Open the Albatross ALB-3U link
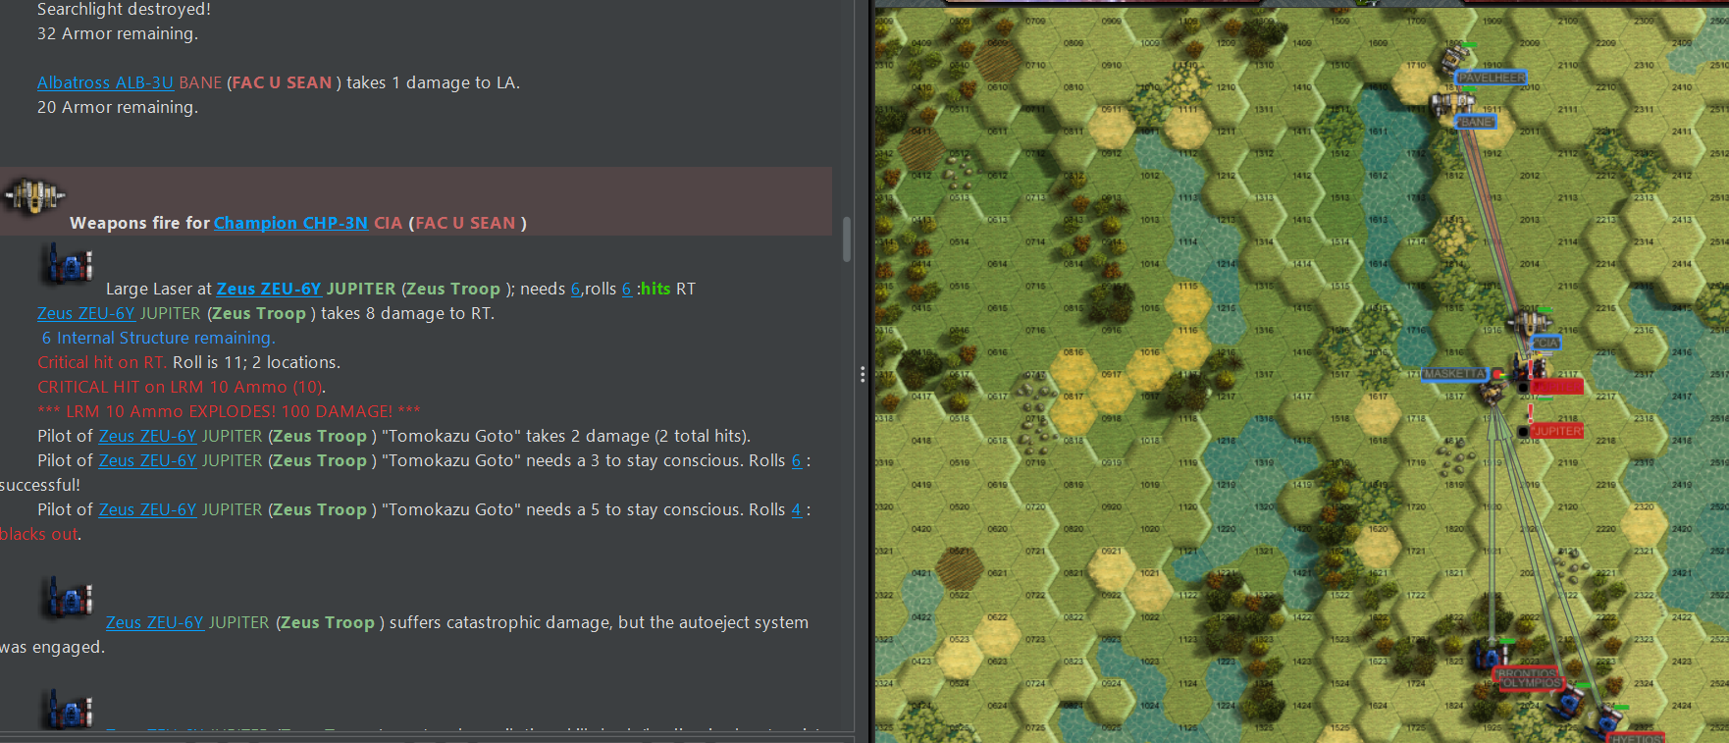 (x=105, y=82)
